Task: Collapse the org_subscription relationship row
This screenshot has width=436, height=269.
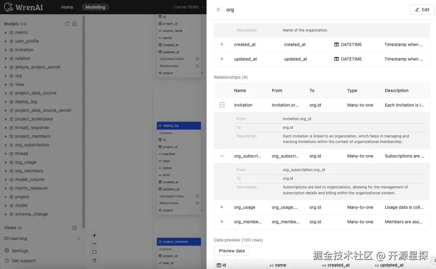Action: coord(222,156)
